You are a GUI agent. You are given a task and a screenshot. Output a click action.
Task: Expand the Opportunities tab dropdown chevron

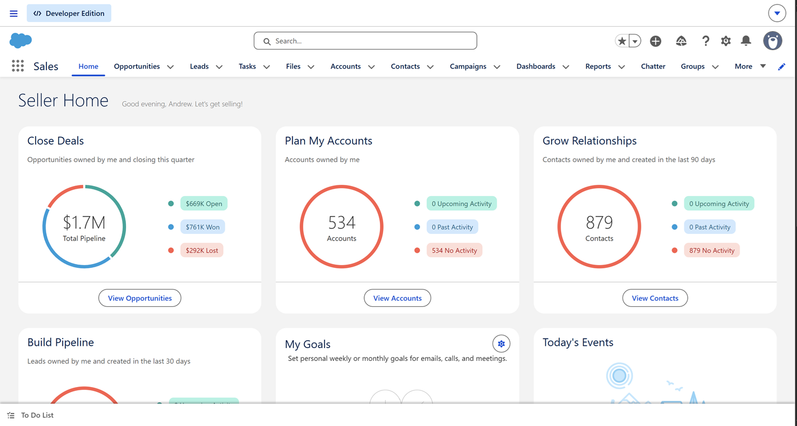pos(171,67)
